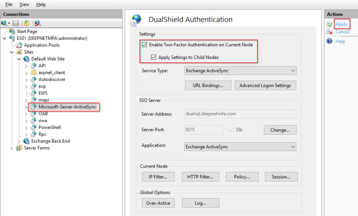Open the View menu

24,4
